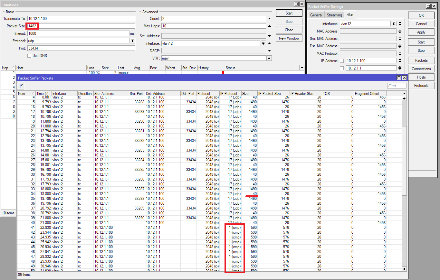The width and height of the screenshot is (440, 280).
Task: Expand the Src. Address field arrow in Traceroute
Action: coord(269,36)
